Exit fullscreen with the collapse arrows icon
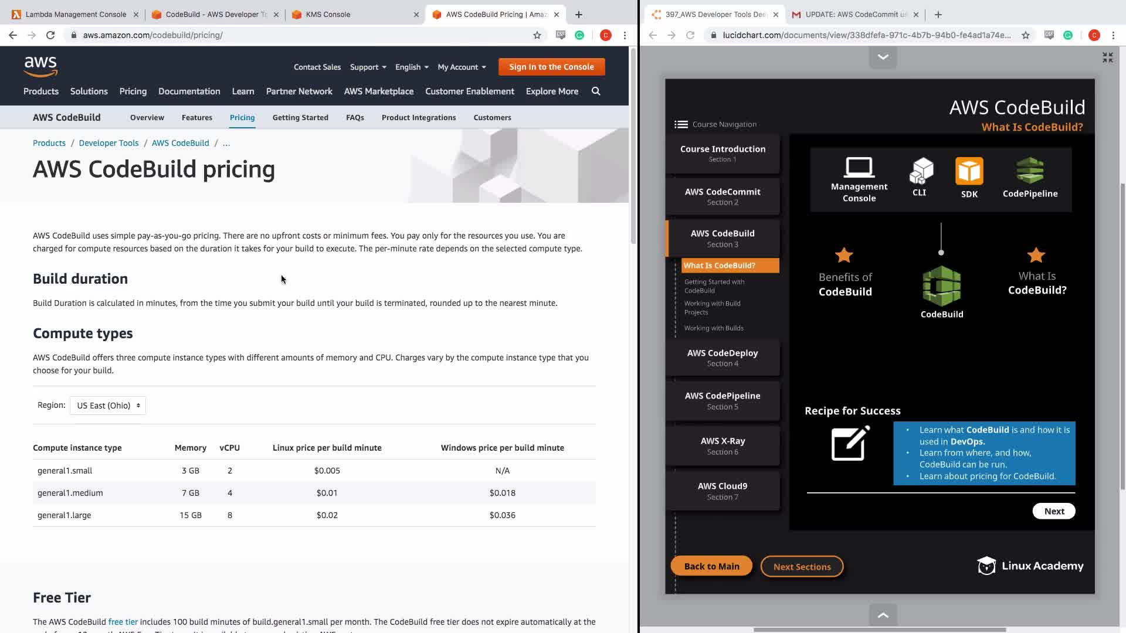The width and height of the screenshot is (1126, 633). [1107, 57]
